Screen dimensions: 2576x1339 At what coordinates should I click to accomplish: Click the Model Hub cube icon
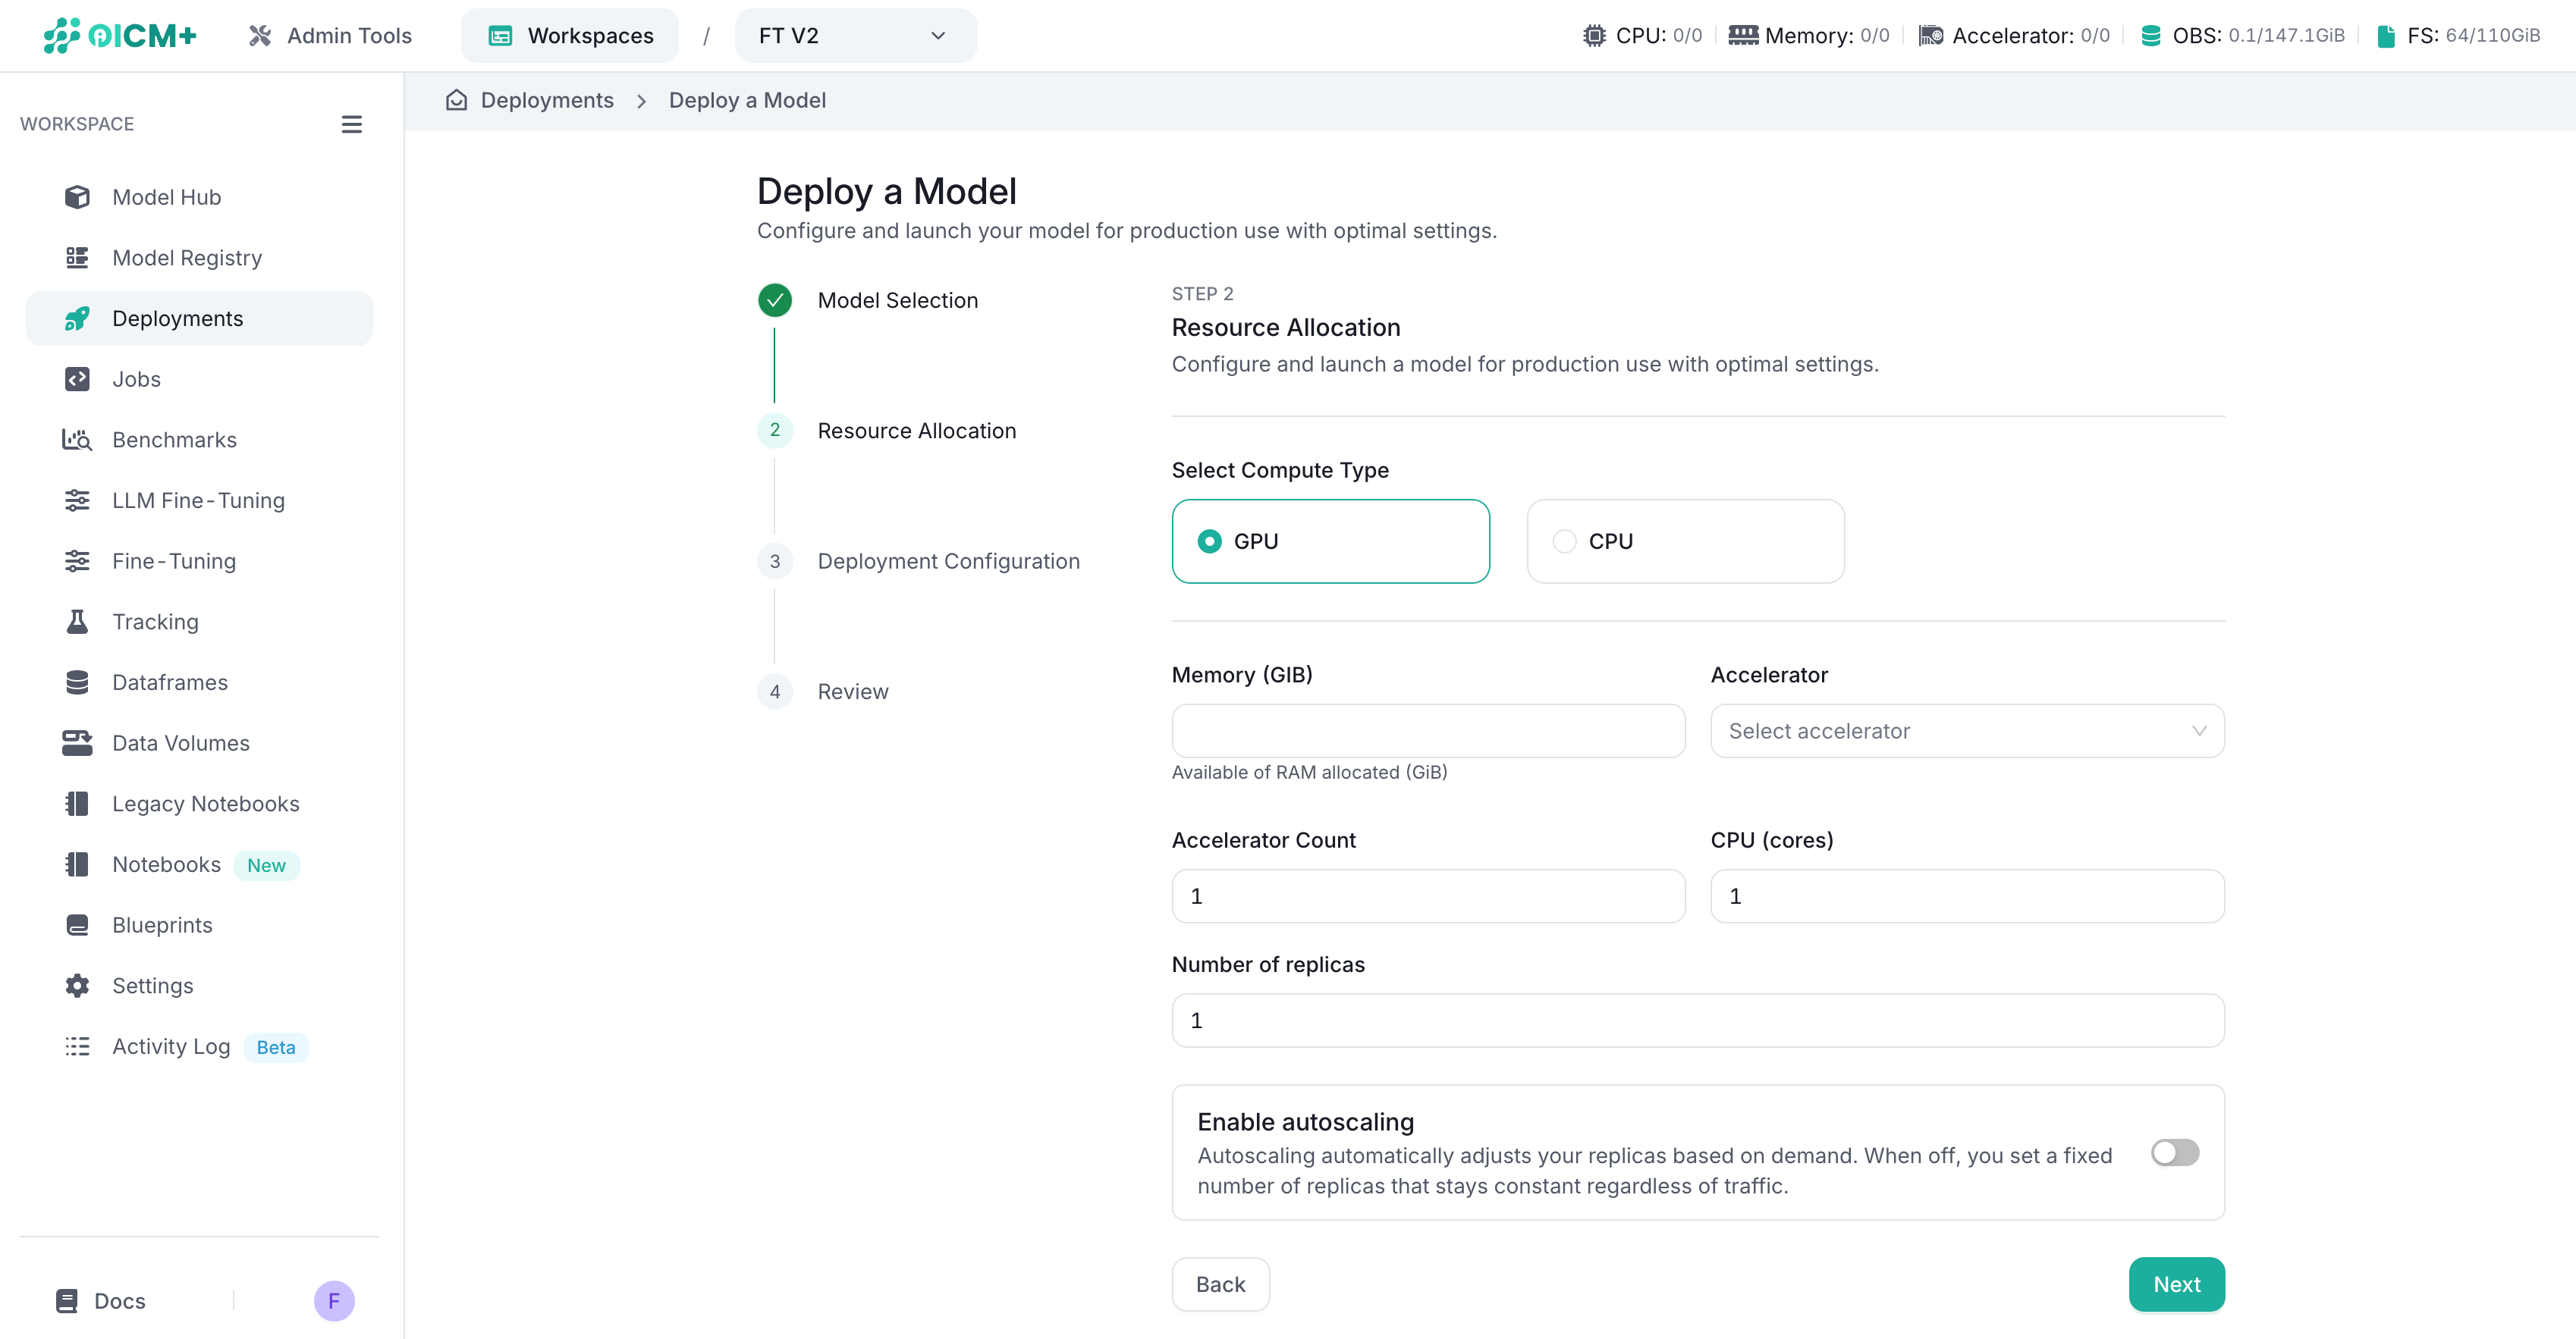pyautogui.click(x=77, y=197)
